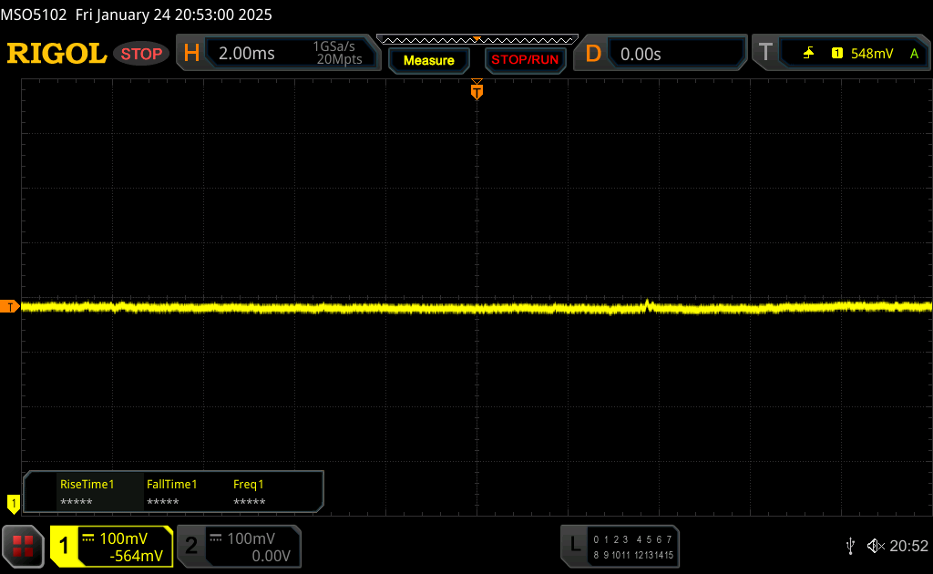Open the Trigger T settings icon
Viewport: 933px width, 574px height.
765,52
